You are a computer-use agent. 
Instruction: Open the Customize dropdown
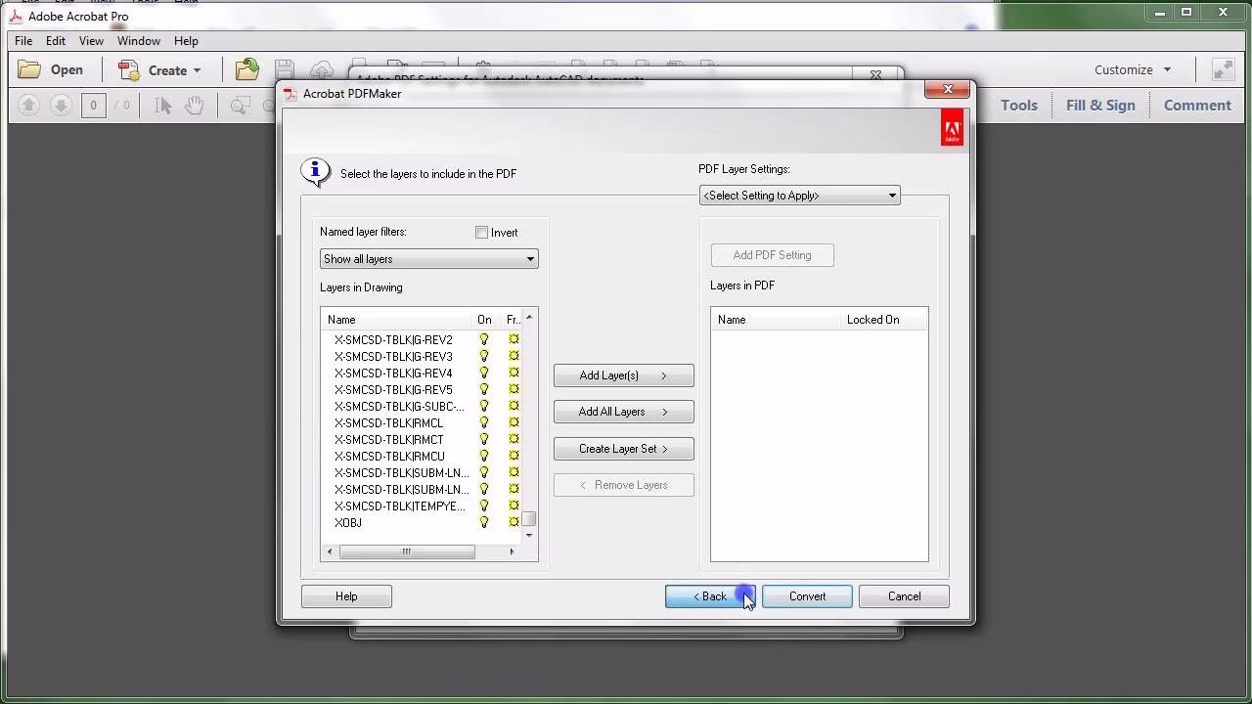(x=1133, y=69)
